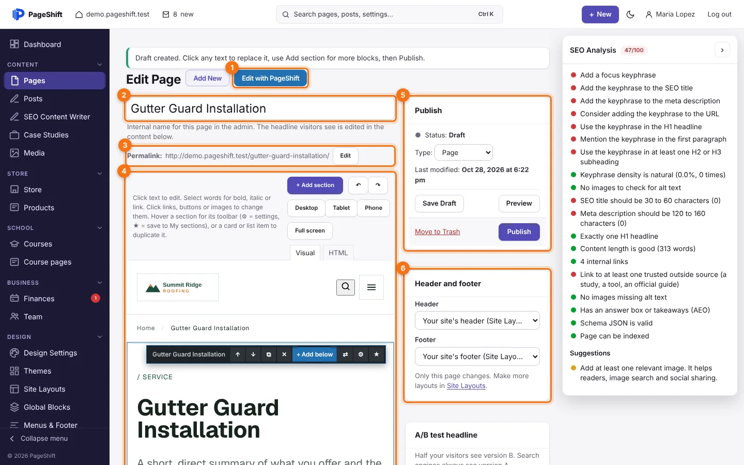Click the page title input field
Screen dimensions: 744x465
260,109
